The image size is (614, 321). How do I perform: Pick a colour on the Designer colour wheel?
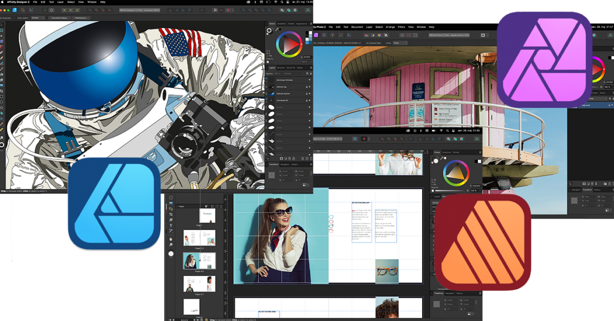click(290, 44)
